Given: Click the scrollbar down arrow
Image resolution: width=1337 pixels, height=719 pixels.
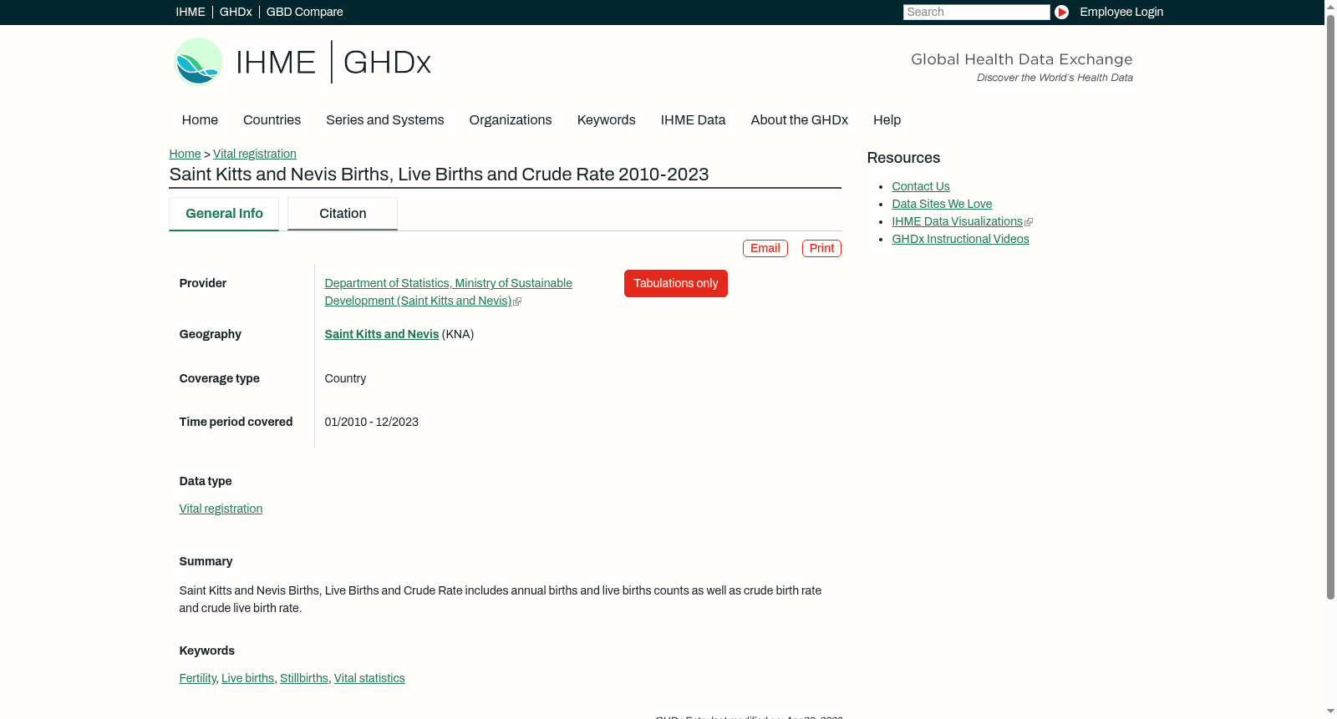Looking at the screenshot, I should click(x=1330, y=711).
